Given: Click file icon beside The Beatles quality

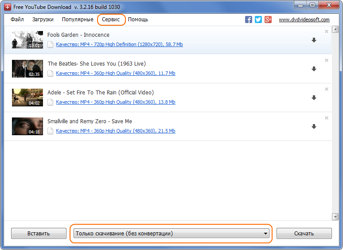Looking at the screenshot, I should 51,73.
